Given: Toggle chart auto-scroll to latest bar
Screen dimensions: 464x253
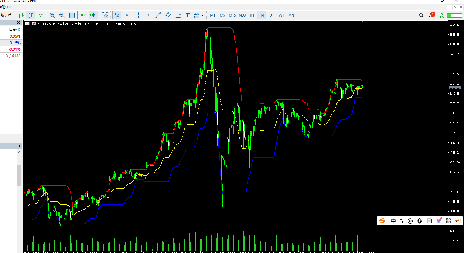Looking at the screenshot, I should coord(83,15).
